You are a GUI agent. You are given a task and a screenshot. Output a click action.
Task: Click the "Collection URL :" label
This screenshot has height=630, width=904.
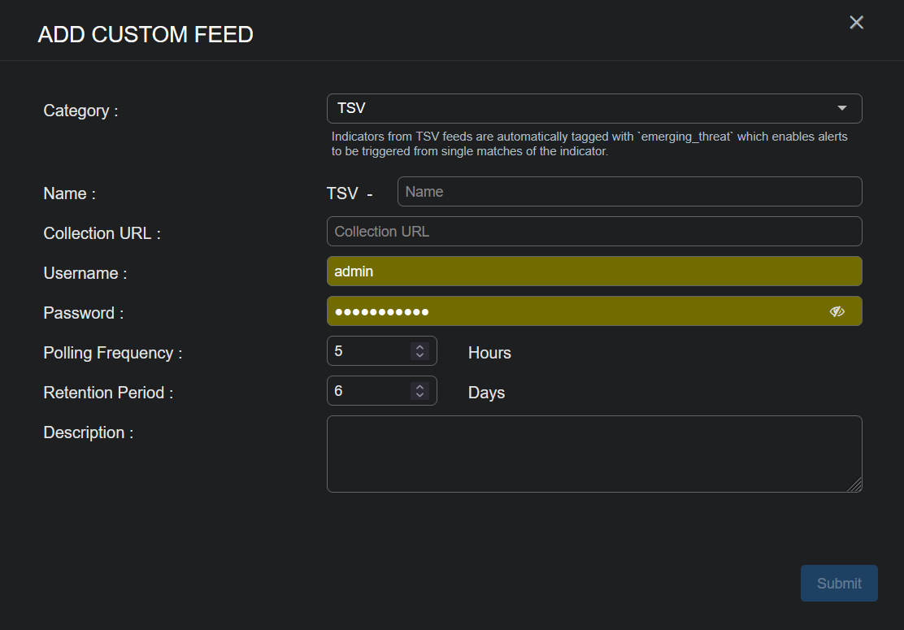pos(102,233)
